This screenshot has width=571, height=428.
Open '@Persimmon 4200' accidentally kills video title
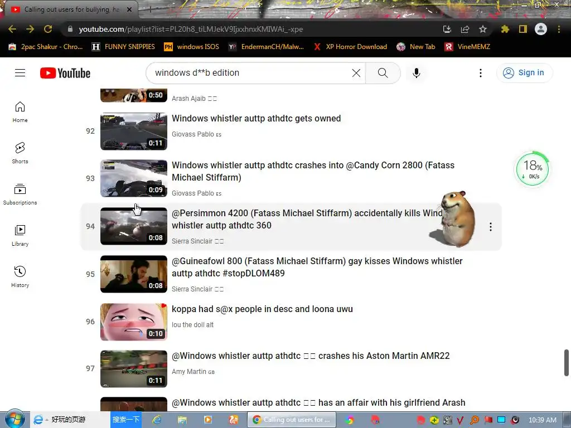308,219
